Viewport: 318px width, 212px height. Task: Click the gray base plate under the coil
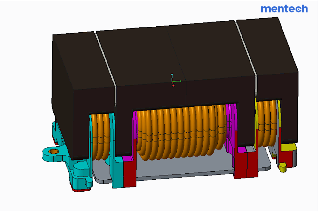[182, 168]
